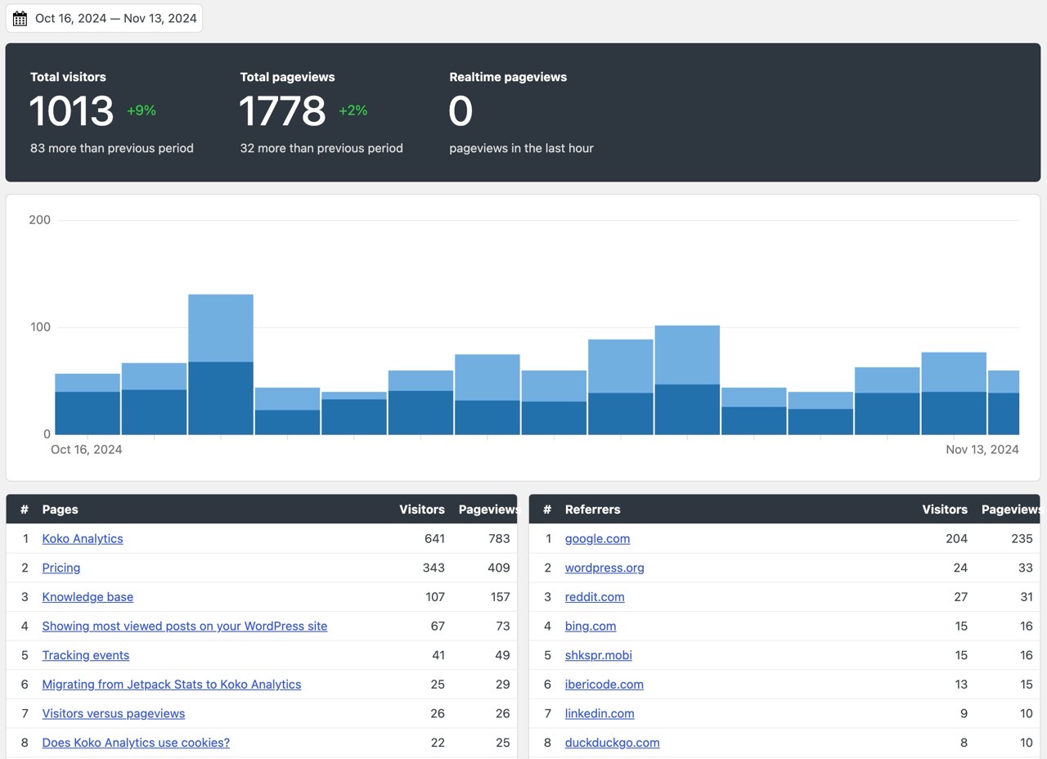The width and height of the screenshot is (1047, 759).
Task: Open the Koko Analytics page link
Action: 83,538
